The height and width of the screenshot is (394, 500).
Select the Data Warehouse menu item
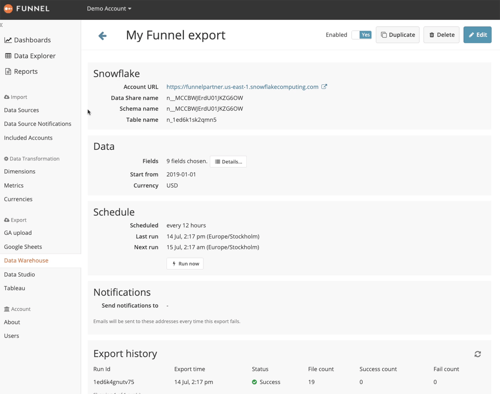(x=26, y=260)
